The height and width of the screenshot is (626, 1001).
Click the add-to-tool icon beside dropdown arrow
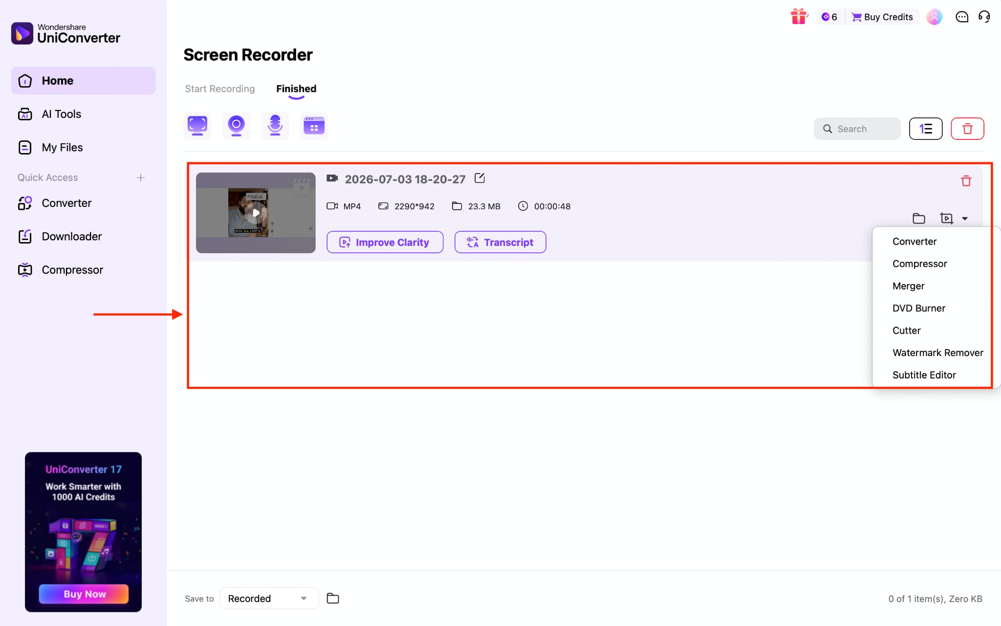pos(947,219)
